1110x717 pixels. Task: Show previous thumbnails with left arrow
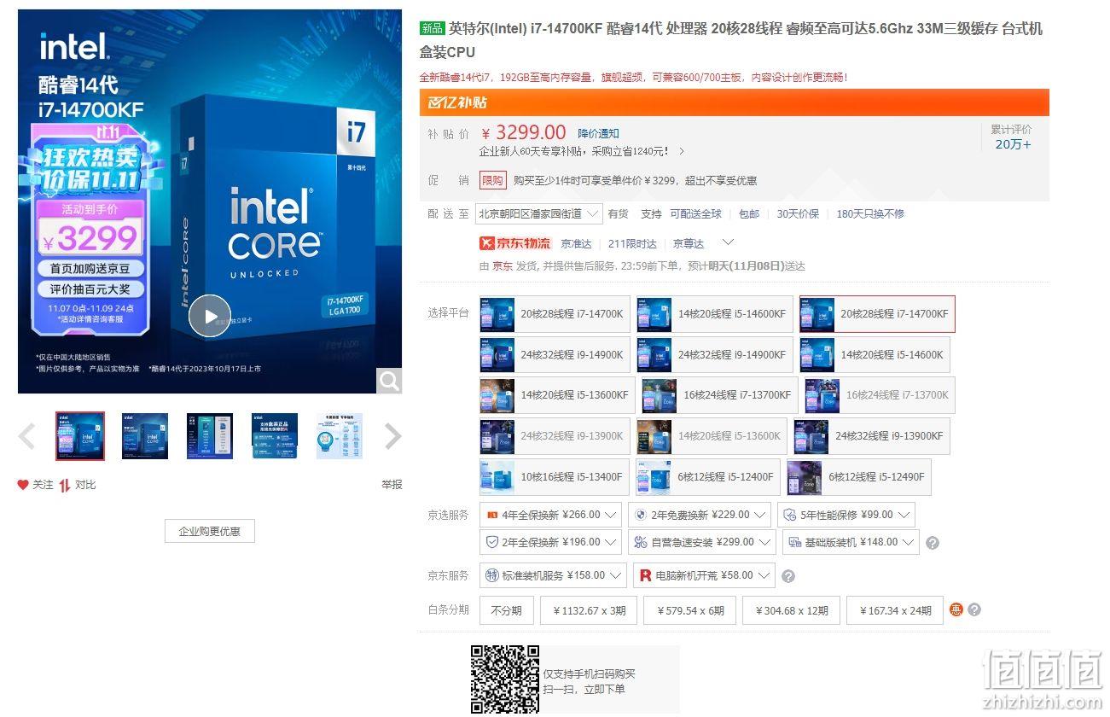(x=27, y=436)
